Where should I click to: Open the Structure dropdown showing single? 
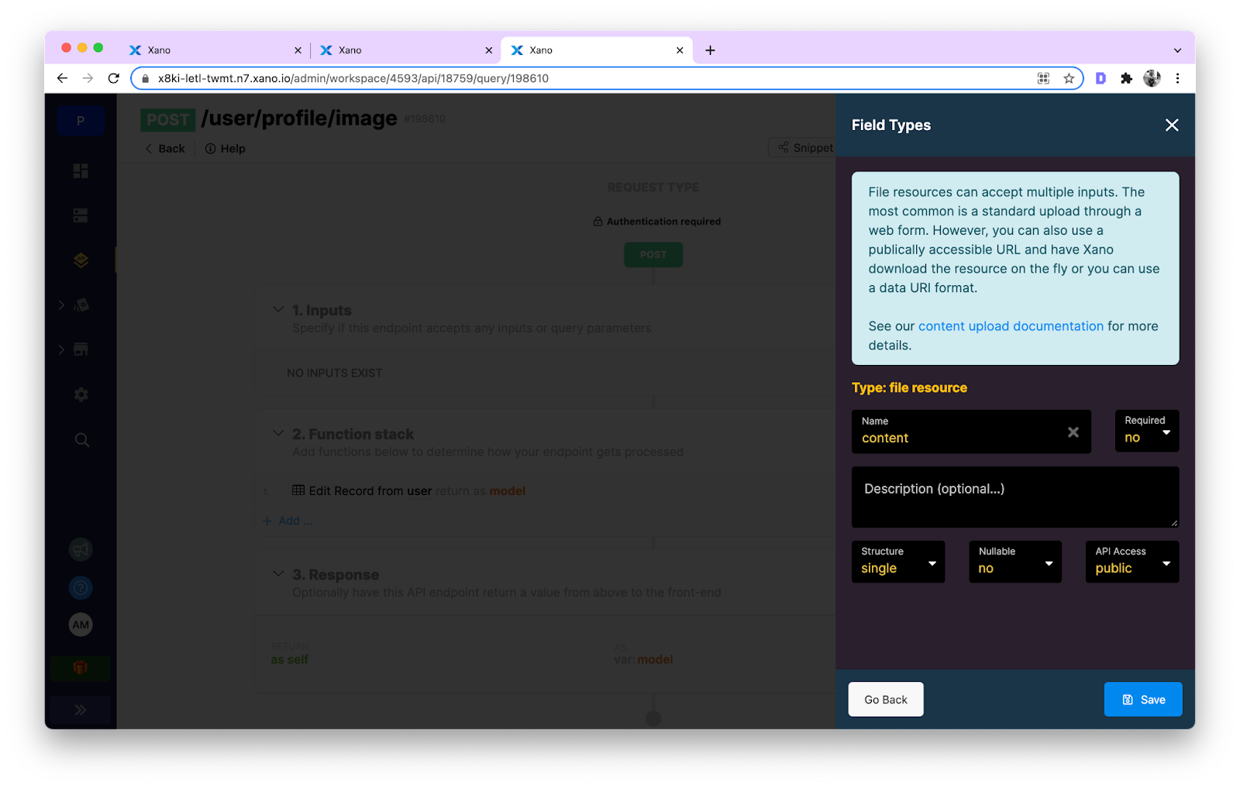897,562
